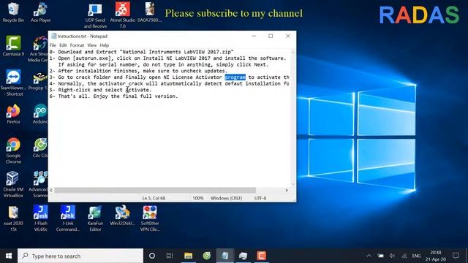The width and height of the screenshot is (468, 263).
Task: Open the 0A0A7989 image file icon
Action: pyautogui.click(x=150, y=12)
